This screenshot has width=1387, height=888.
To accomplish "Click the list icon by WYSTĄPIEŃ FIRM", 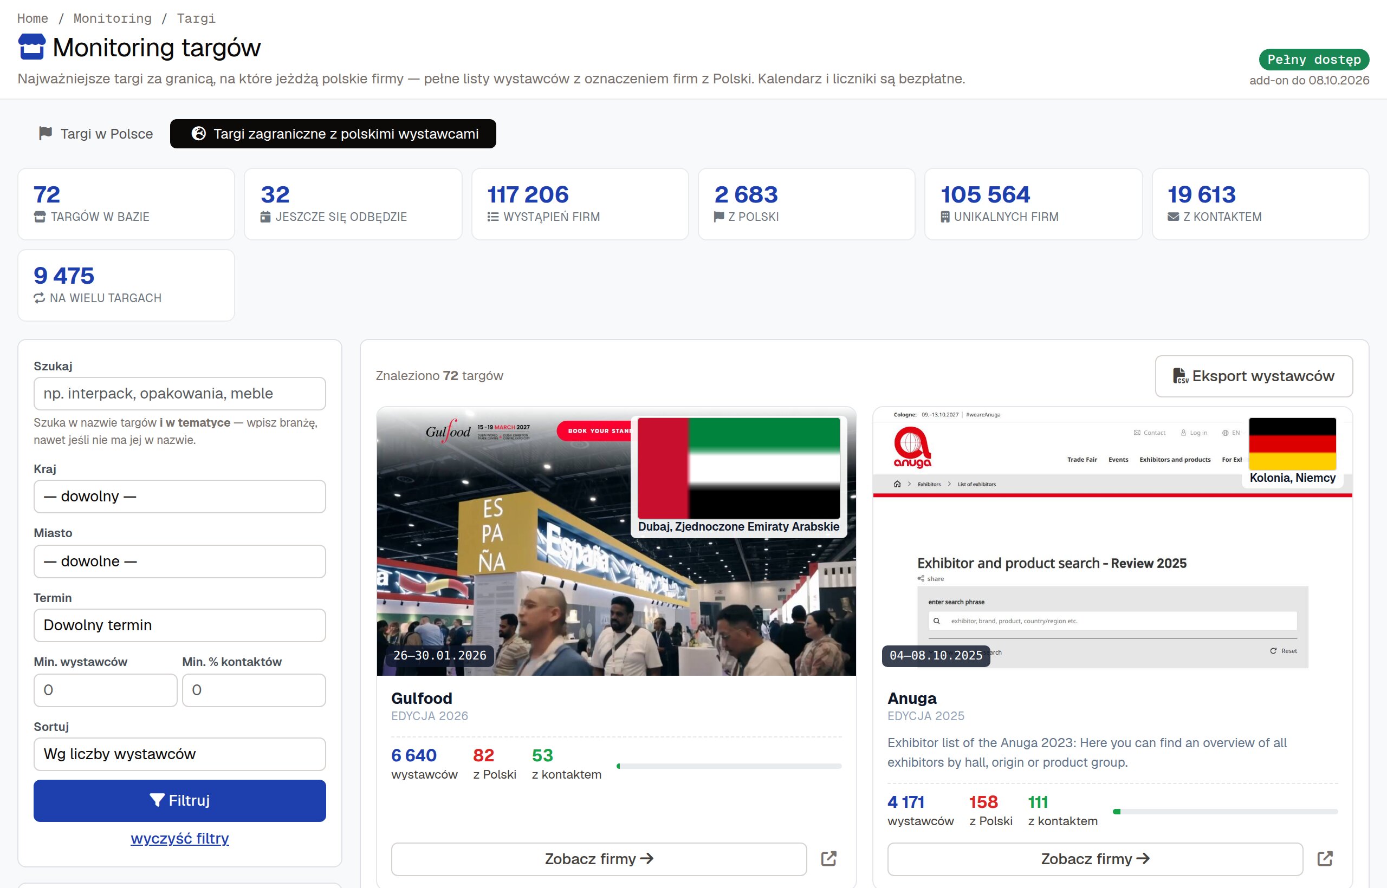I will tap(492, 217).
